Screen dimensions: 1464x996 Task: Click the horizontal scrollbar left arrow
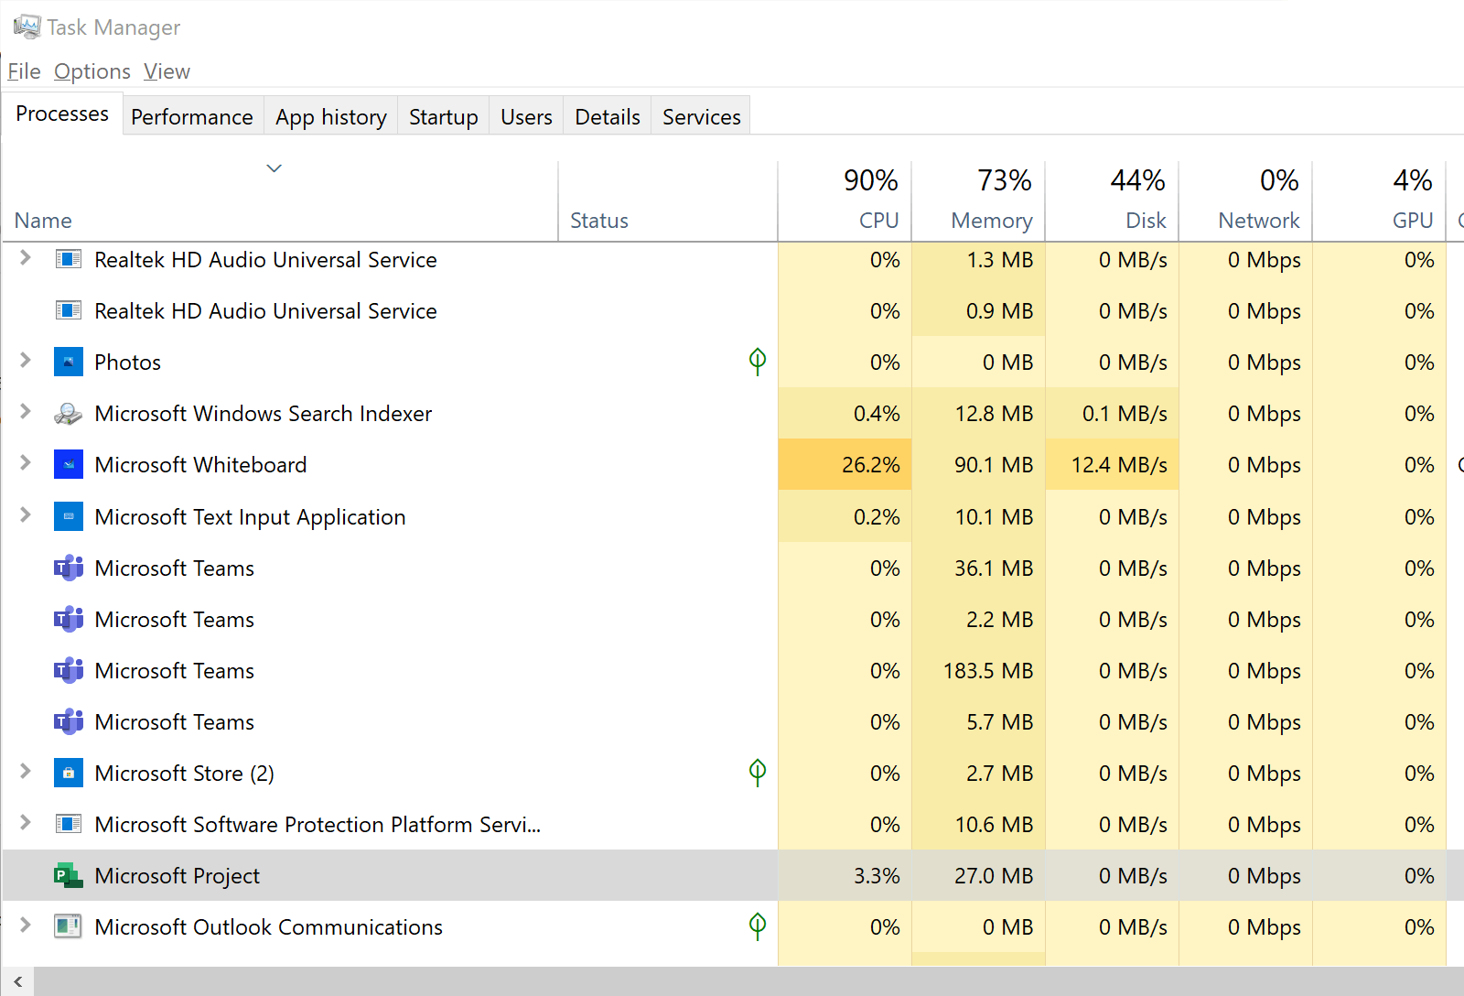click(17, 981)
